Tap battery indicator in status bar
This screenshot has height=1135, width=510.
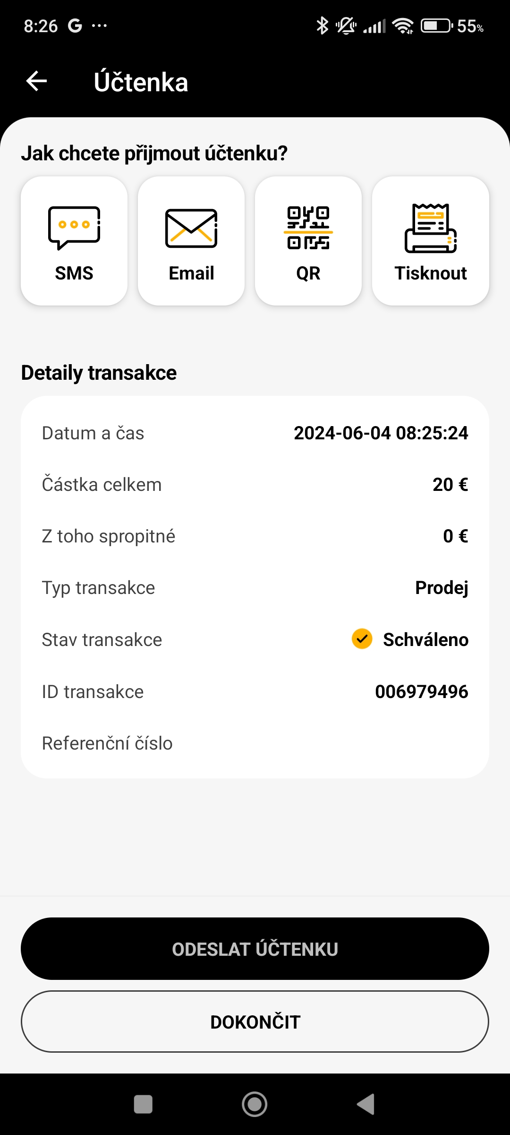(x=436, y=26)
